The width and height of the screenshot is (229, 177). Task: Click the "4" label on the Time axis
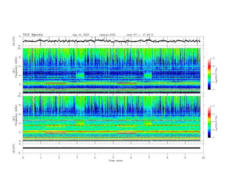[95, 158]
